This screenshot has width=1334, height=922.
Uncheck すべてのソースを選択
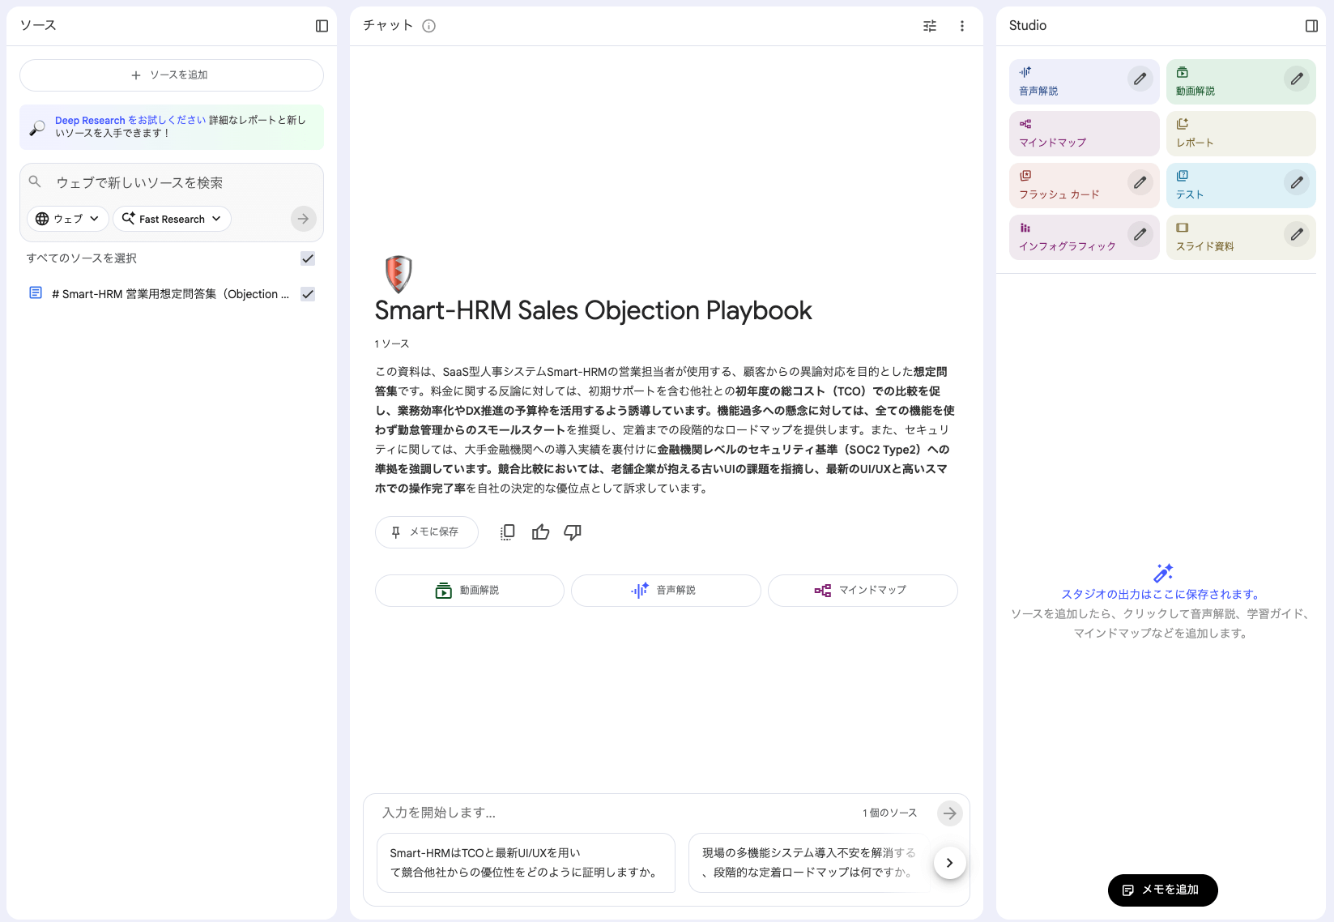(307, 258)
